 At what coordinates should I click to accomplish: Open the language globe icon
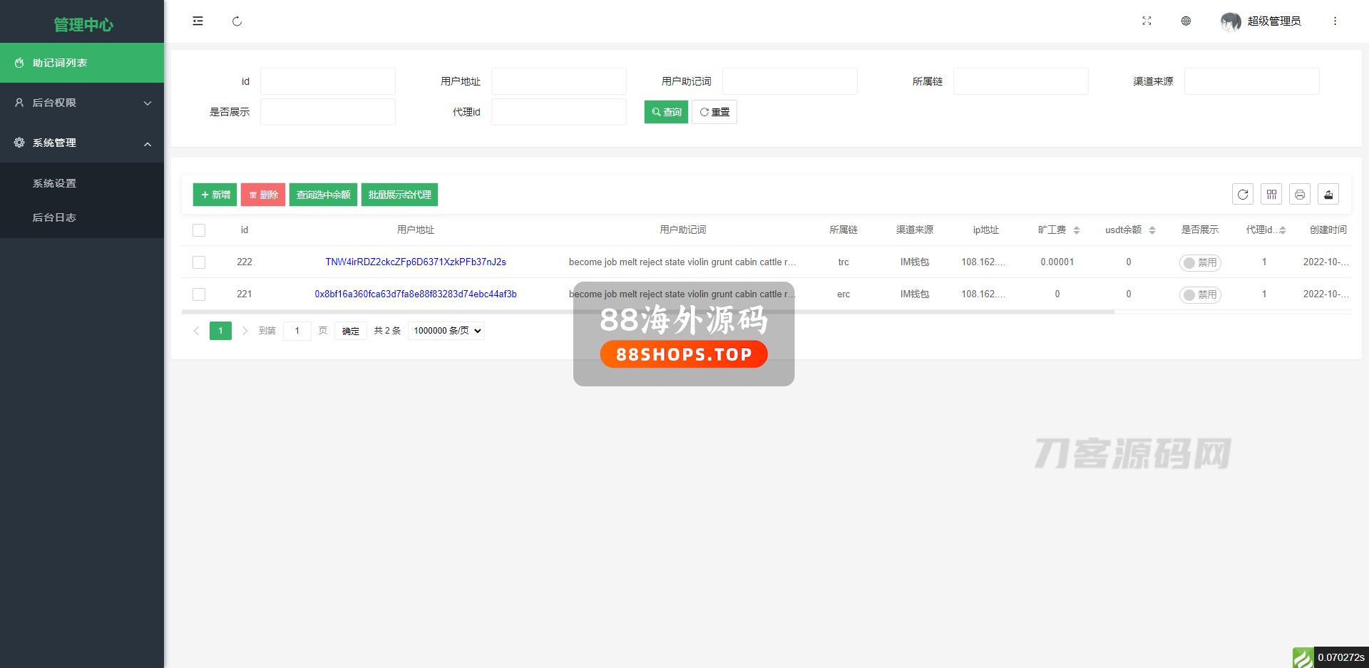click(x=1186, y=21)
